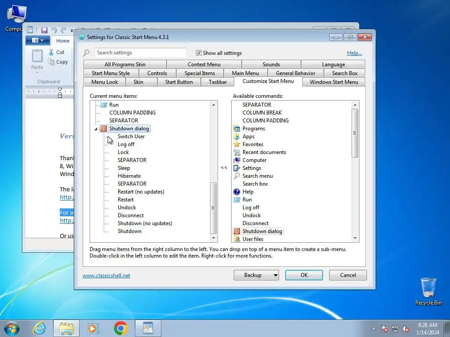Show hidden icons in the system tray
450x337 pixels.
tap(374, 329)
